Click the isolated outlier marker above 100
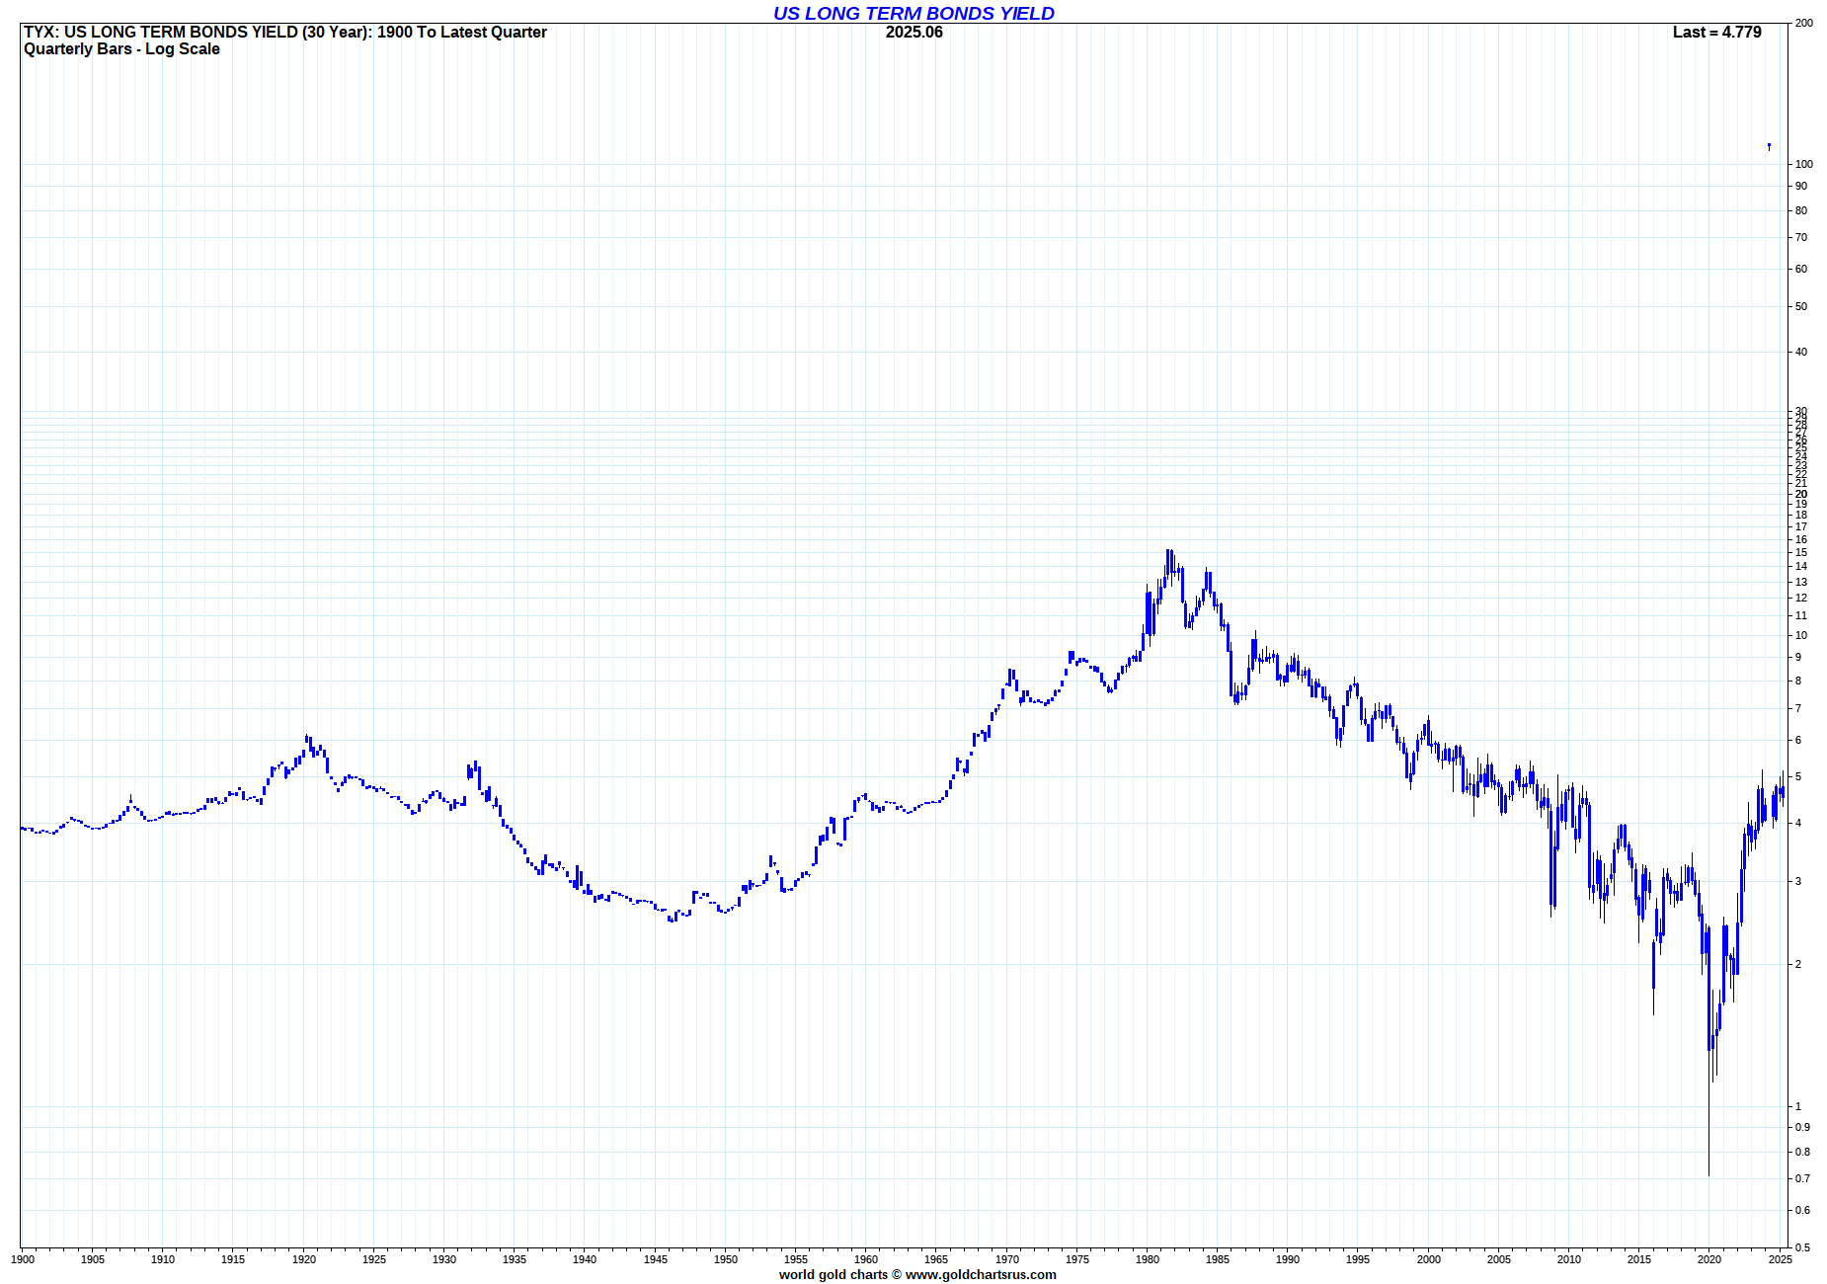The image size is (1827, 1284). (1769, 146)
